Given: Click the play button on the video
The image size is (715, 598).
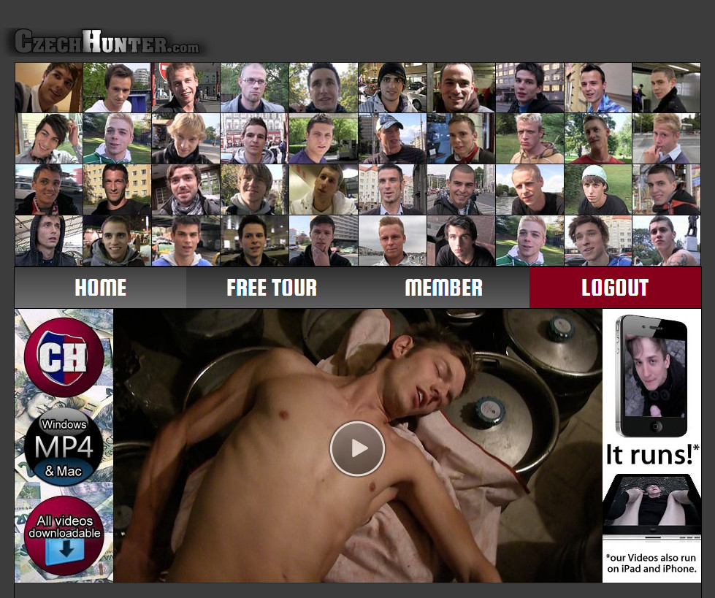Looking at the screenshot, I should pyautogui.click(x=357, y=448).
